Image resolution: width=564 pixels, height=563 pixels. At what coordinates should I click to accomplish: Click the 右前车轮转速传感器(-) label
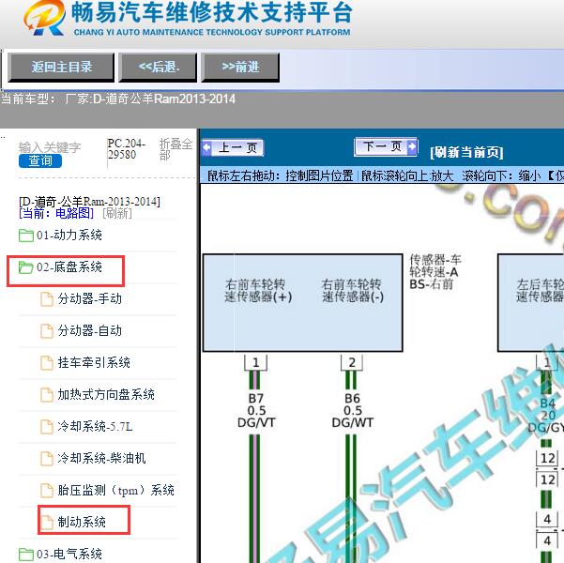pyautogui.click(x=353, y=291)
